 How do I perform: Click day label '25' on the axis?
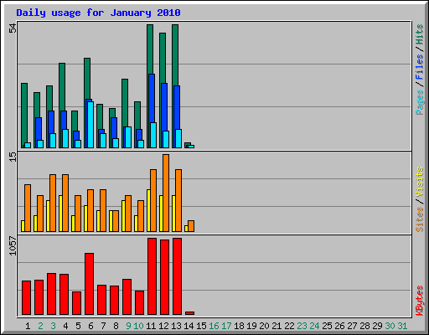[327, 326]
